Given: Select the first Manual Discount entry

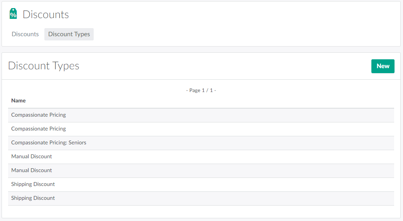Looking at the screenshot, I should coord(32,157).
